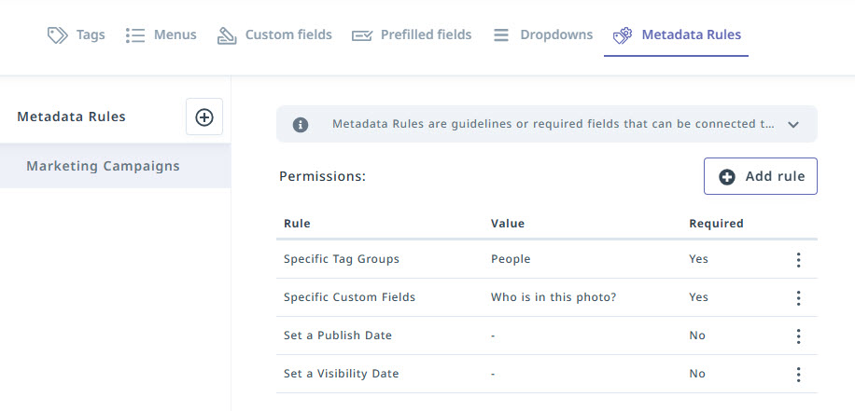The width and height of the screenshot is (855, 411).
Task: Select Marketing Campaigns in the sidebar
Action: 103,167
